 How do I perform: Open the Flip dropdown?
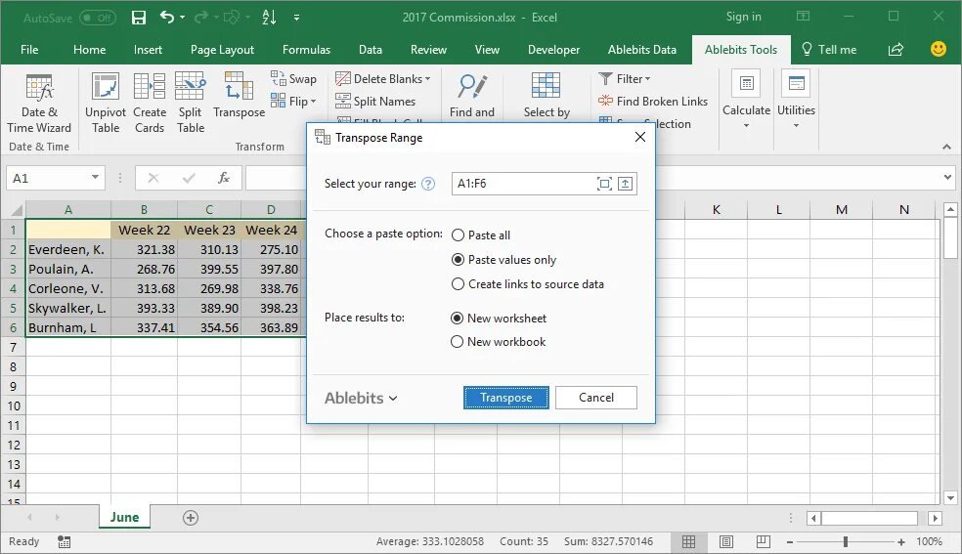[x=294, y=101]
